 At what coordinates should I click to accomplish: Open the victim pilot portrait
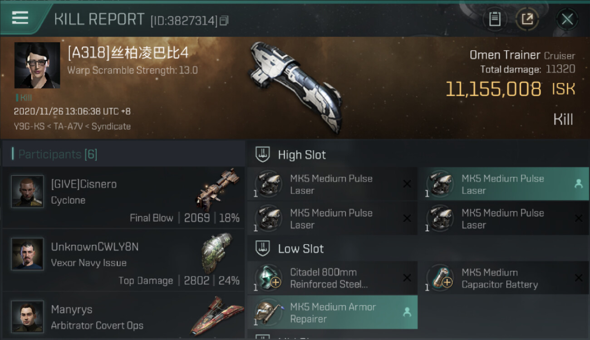(37, 65)
